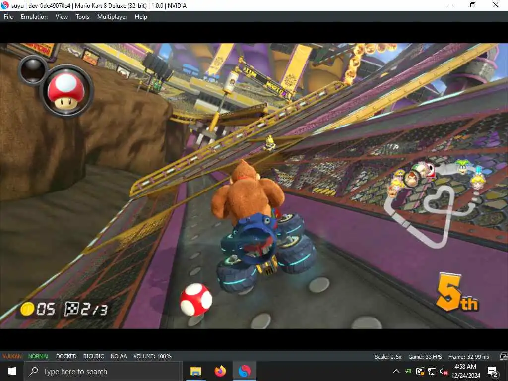The image size is (508, 381).
Task: Click the Frame: 32.99 ms readout
Action: [x=468, y=357]
